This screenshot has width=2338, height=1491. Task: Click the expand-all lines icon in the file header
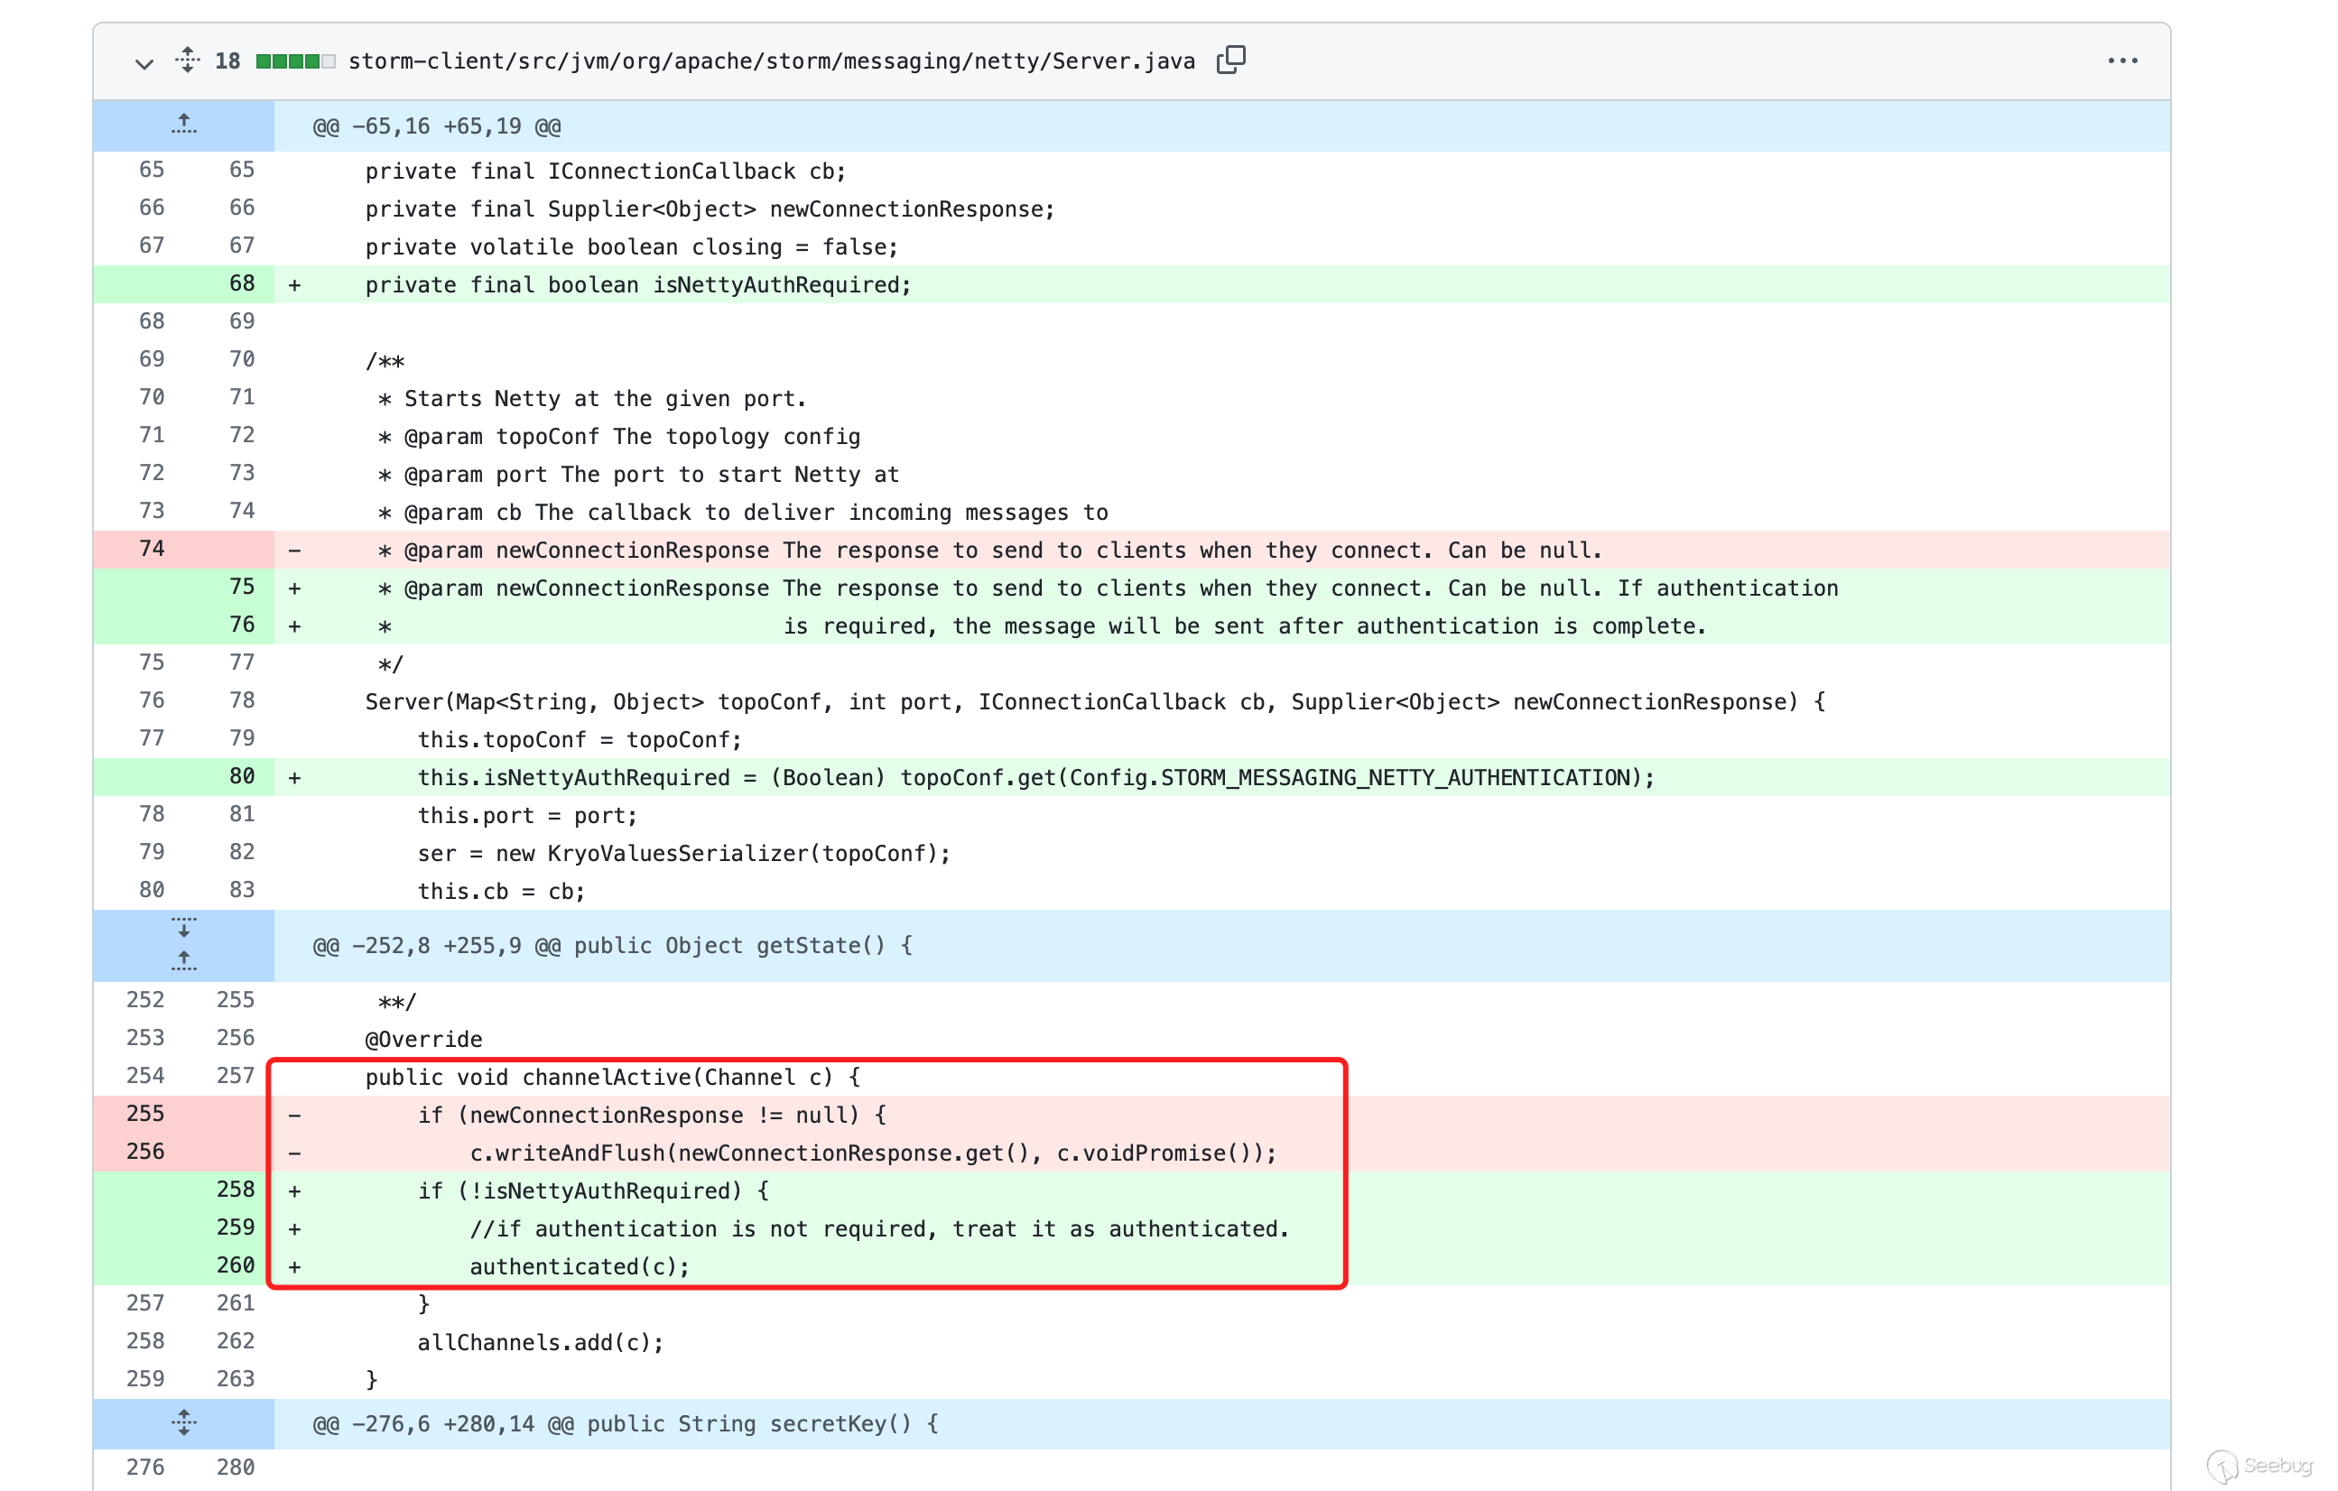pos(188,60)
